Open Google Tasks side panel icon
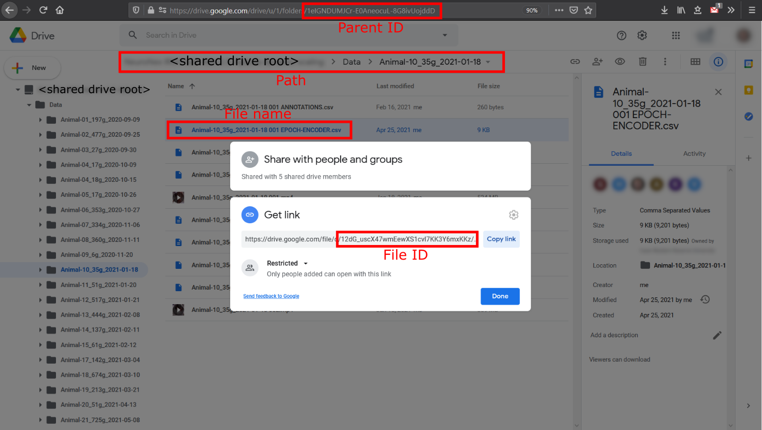Screen dimensions: 762x430 (749, 117)
